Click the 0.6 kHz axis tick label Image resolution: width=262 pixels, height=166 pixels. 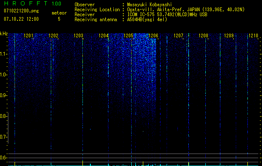click(x=3, y=158)
